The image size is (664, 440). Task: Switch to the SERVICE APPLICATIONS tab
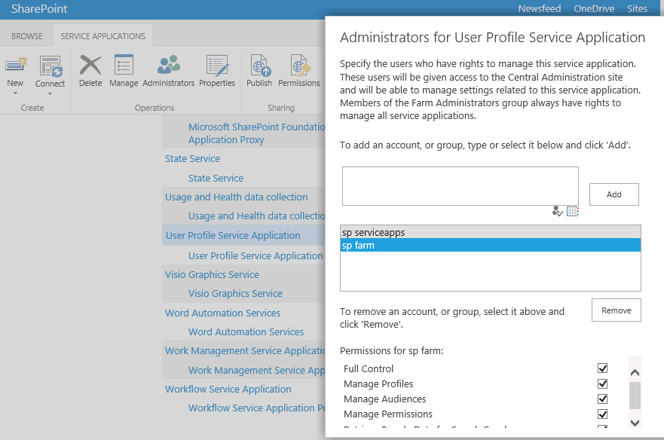[x=103, y=36]
